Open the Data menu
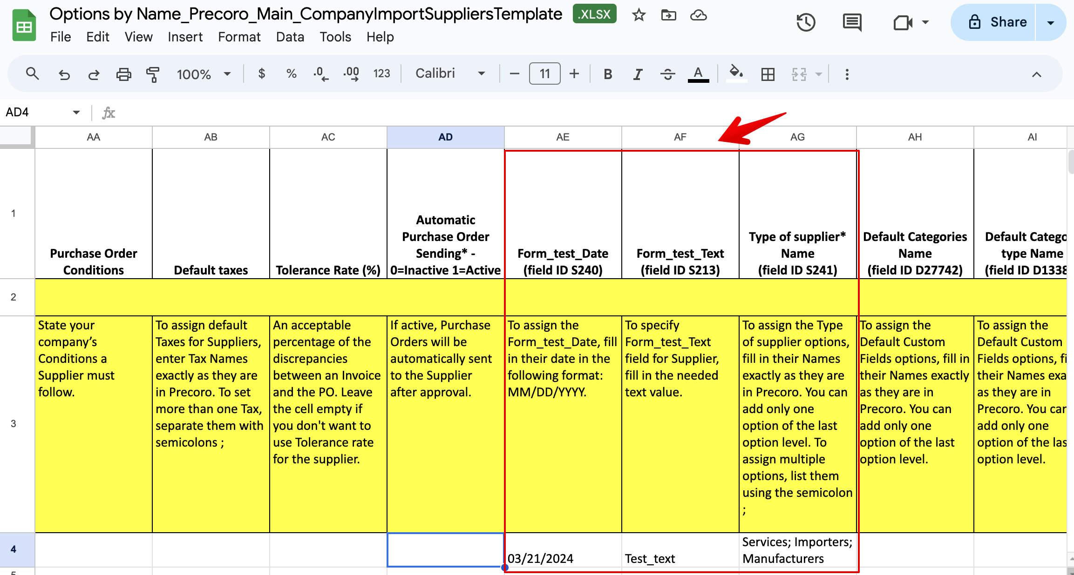The image size is (1074, 575). tap(290, 37)
